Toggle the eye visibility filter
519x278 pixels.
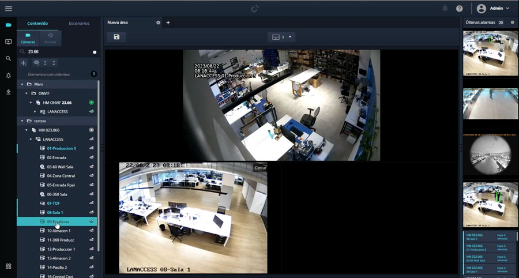(x=36, y=63)
